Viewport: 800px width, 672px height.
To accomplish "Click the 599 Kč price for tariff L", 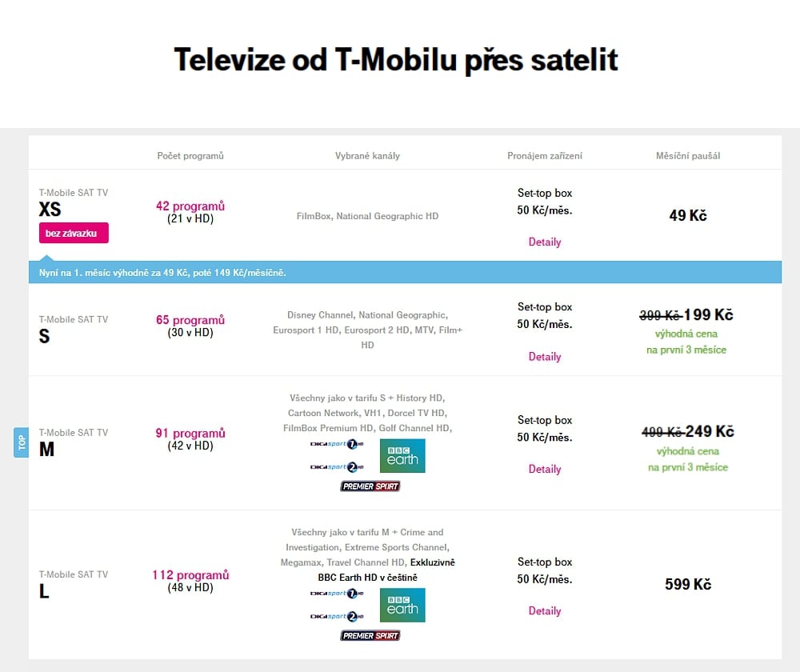I will point(687,584).
